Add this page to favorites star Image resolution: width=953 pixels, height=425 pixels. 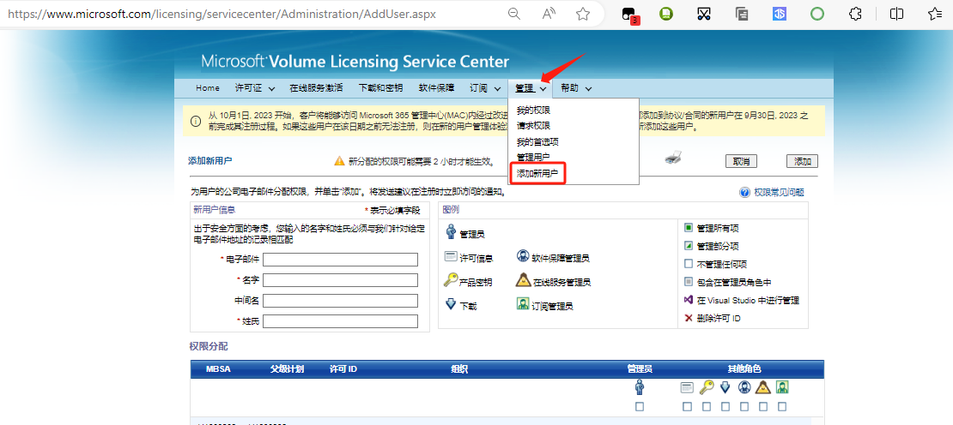583,14
